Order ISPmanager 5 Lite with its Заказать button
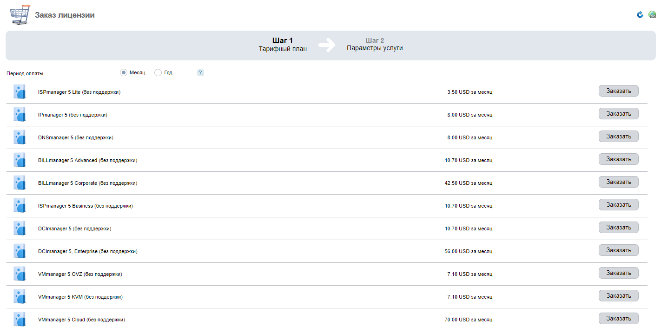The height and width of the screenshot is (333, 661). 618,91
